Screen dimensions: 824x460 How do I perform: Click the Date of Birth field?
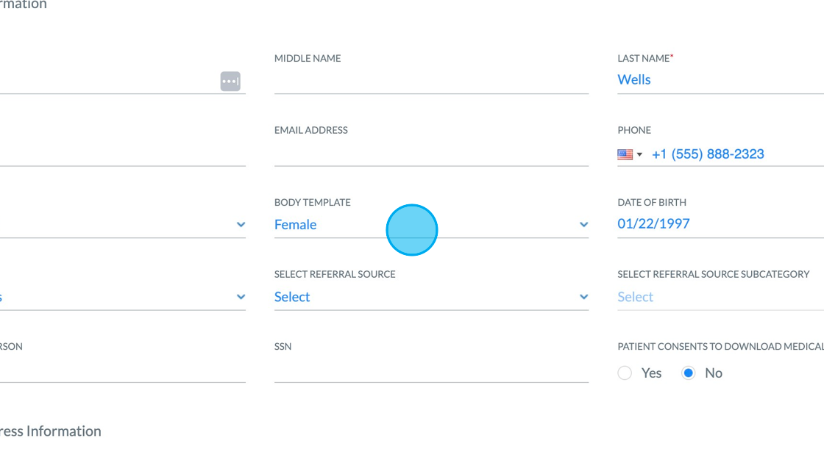[717, 224]
